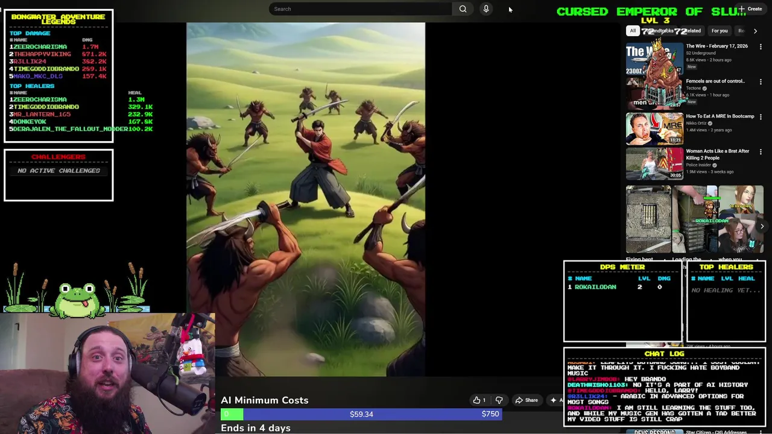Click the NO ACTIVE CHALLENGES text
772x434 pixels.
pos(59,171)
